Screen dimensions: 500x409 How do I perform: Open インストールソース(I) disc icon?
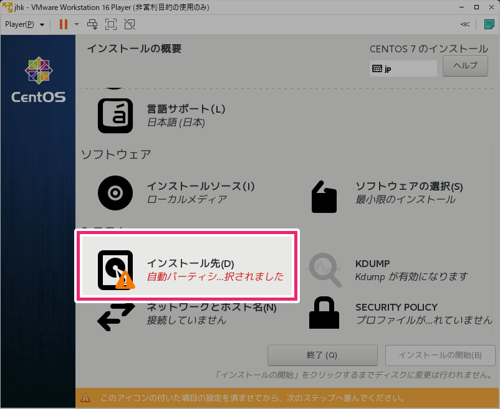click(115, 193)
